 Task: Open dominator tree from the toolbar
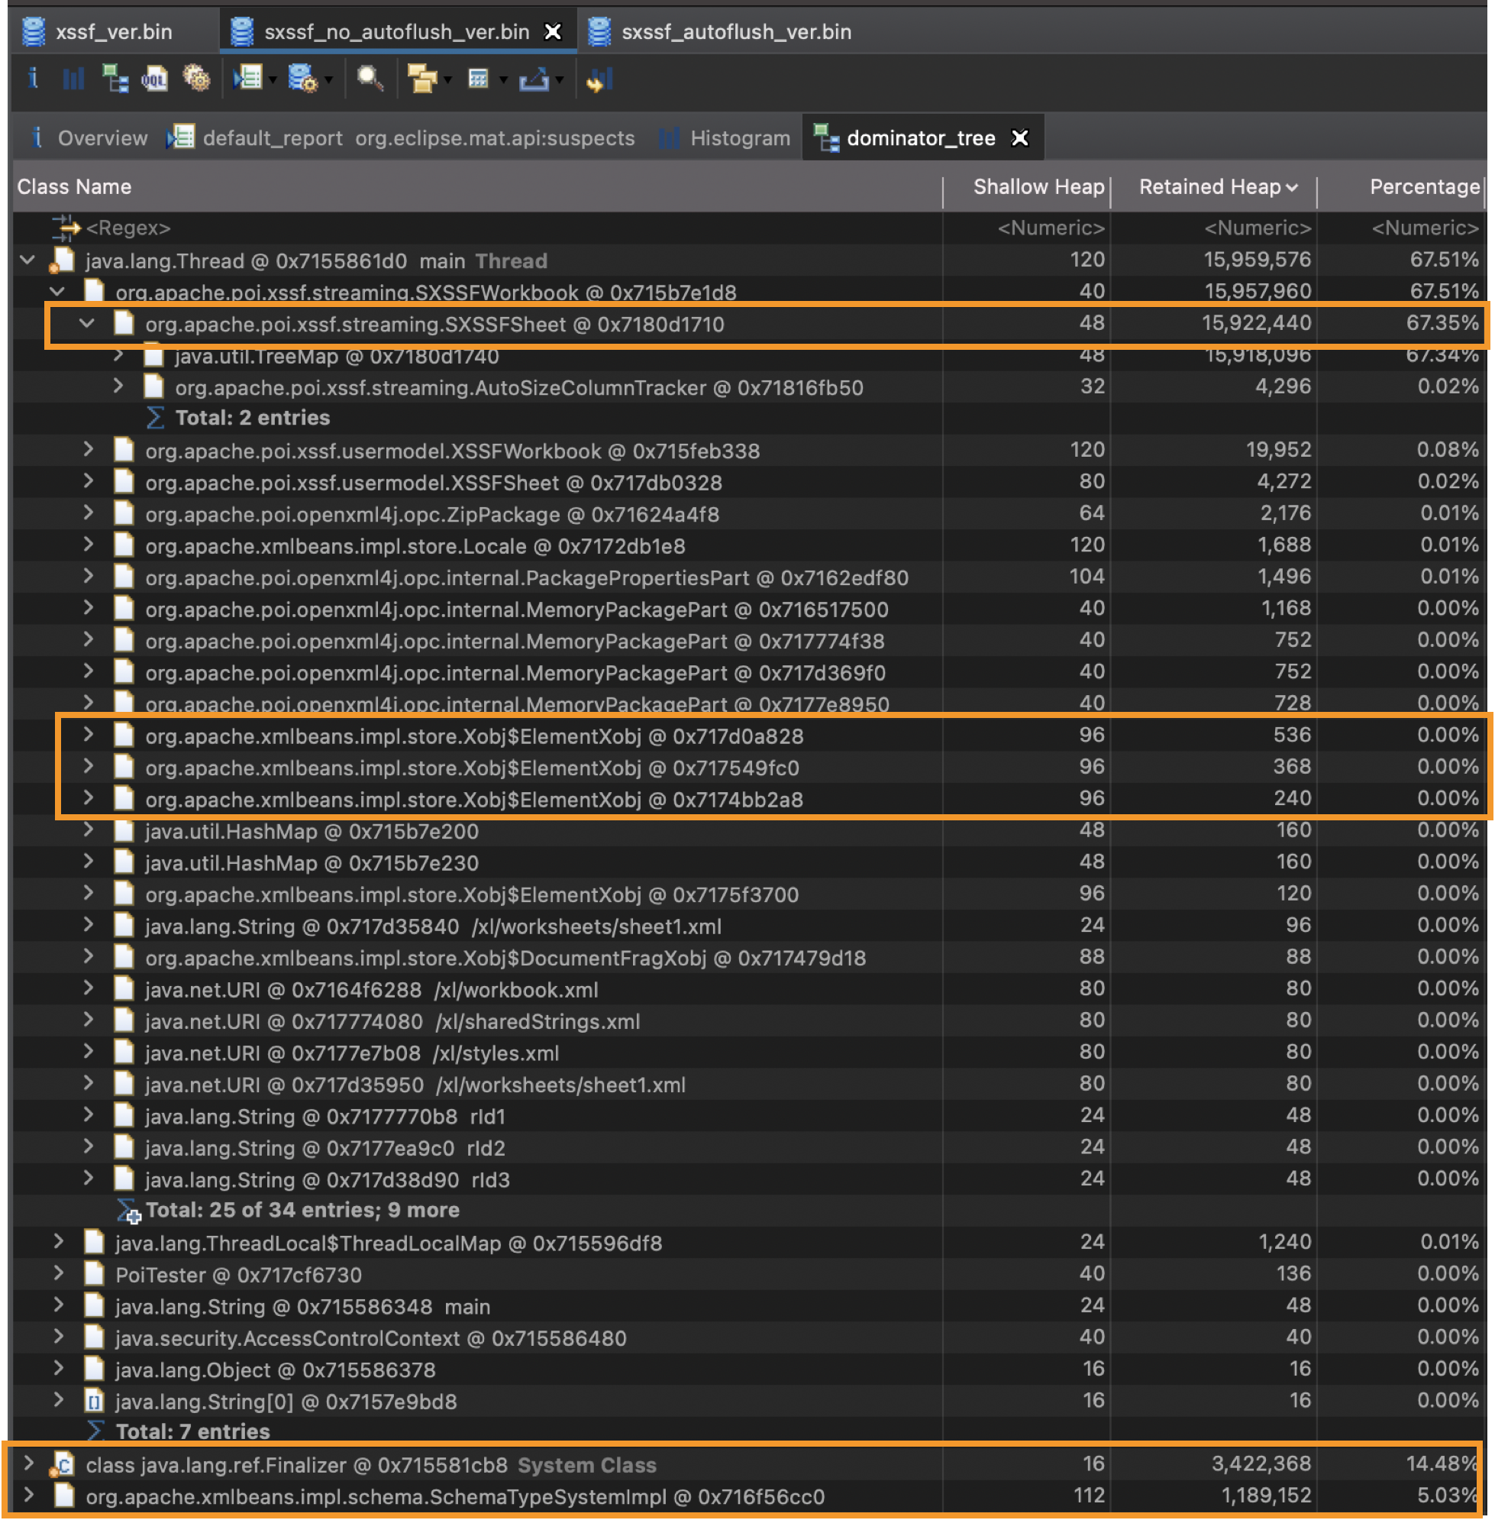(x=115, y=79)
